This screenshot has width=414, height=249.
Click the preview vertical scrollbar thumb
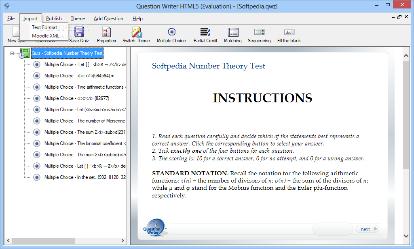point(406,115)
